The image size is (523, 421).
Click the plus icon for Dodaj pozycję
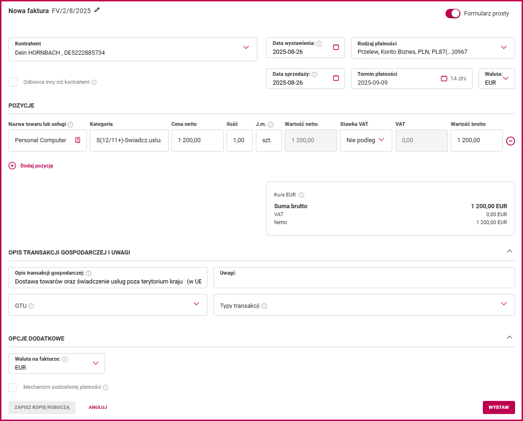[12, 166]
